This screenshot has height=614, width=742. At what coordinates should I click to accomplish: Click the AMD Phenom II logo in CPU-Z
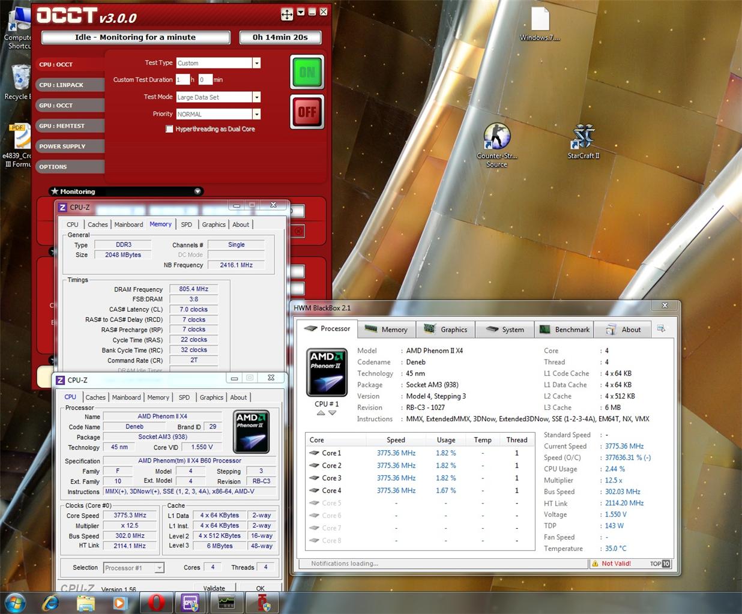pos(251,432)
